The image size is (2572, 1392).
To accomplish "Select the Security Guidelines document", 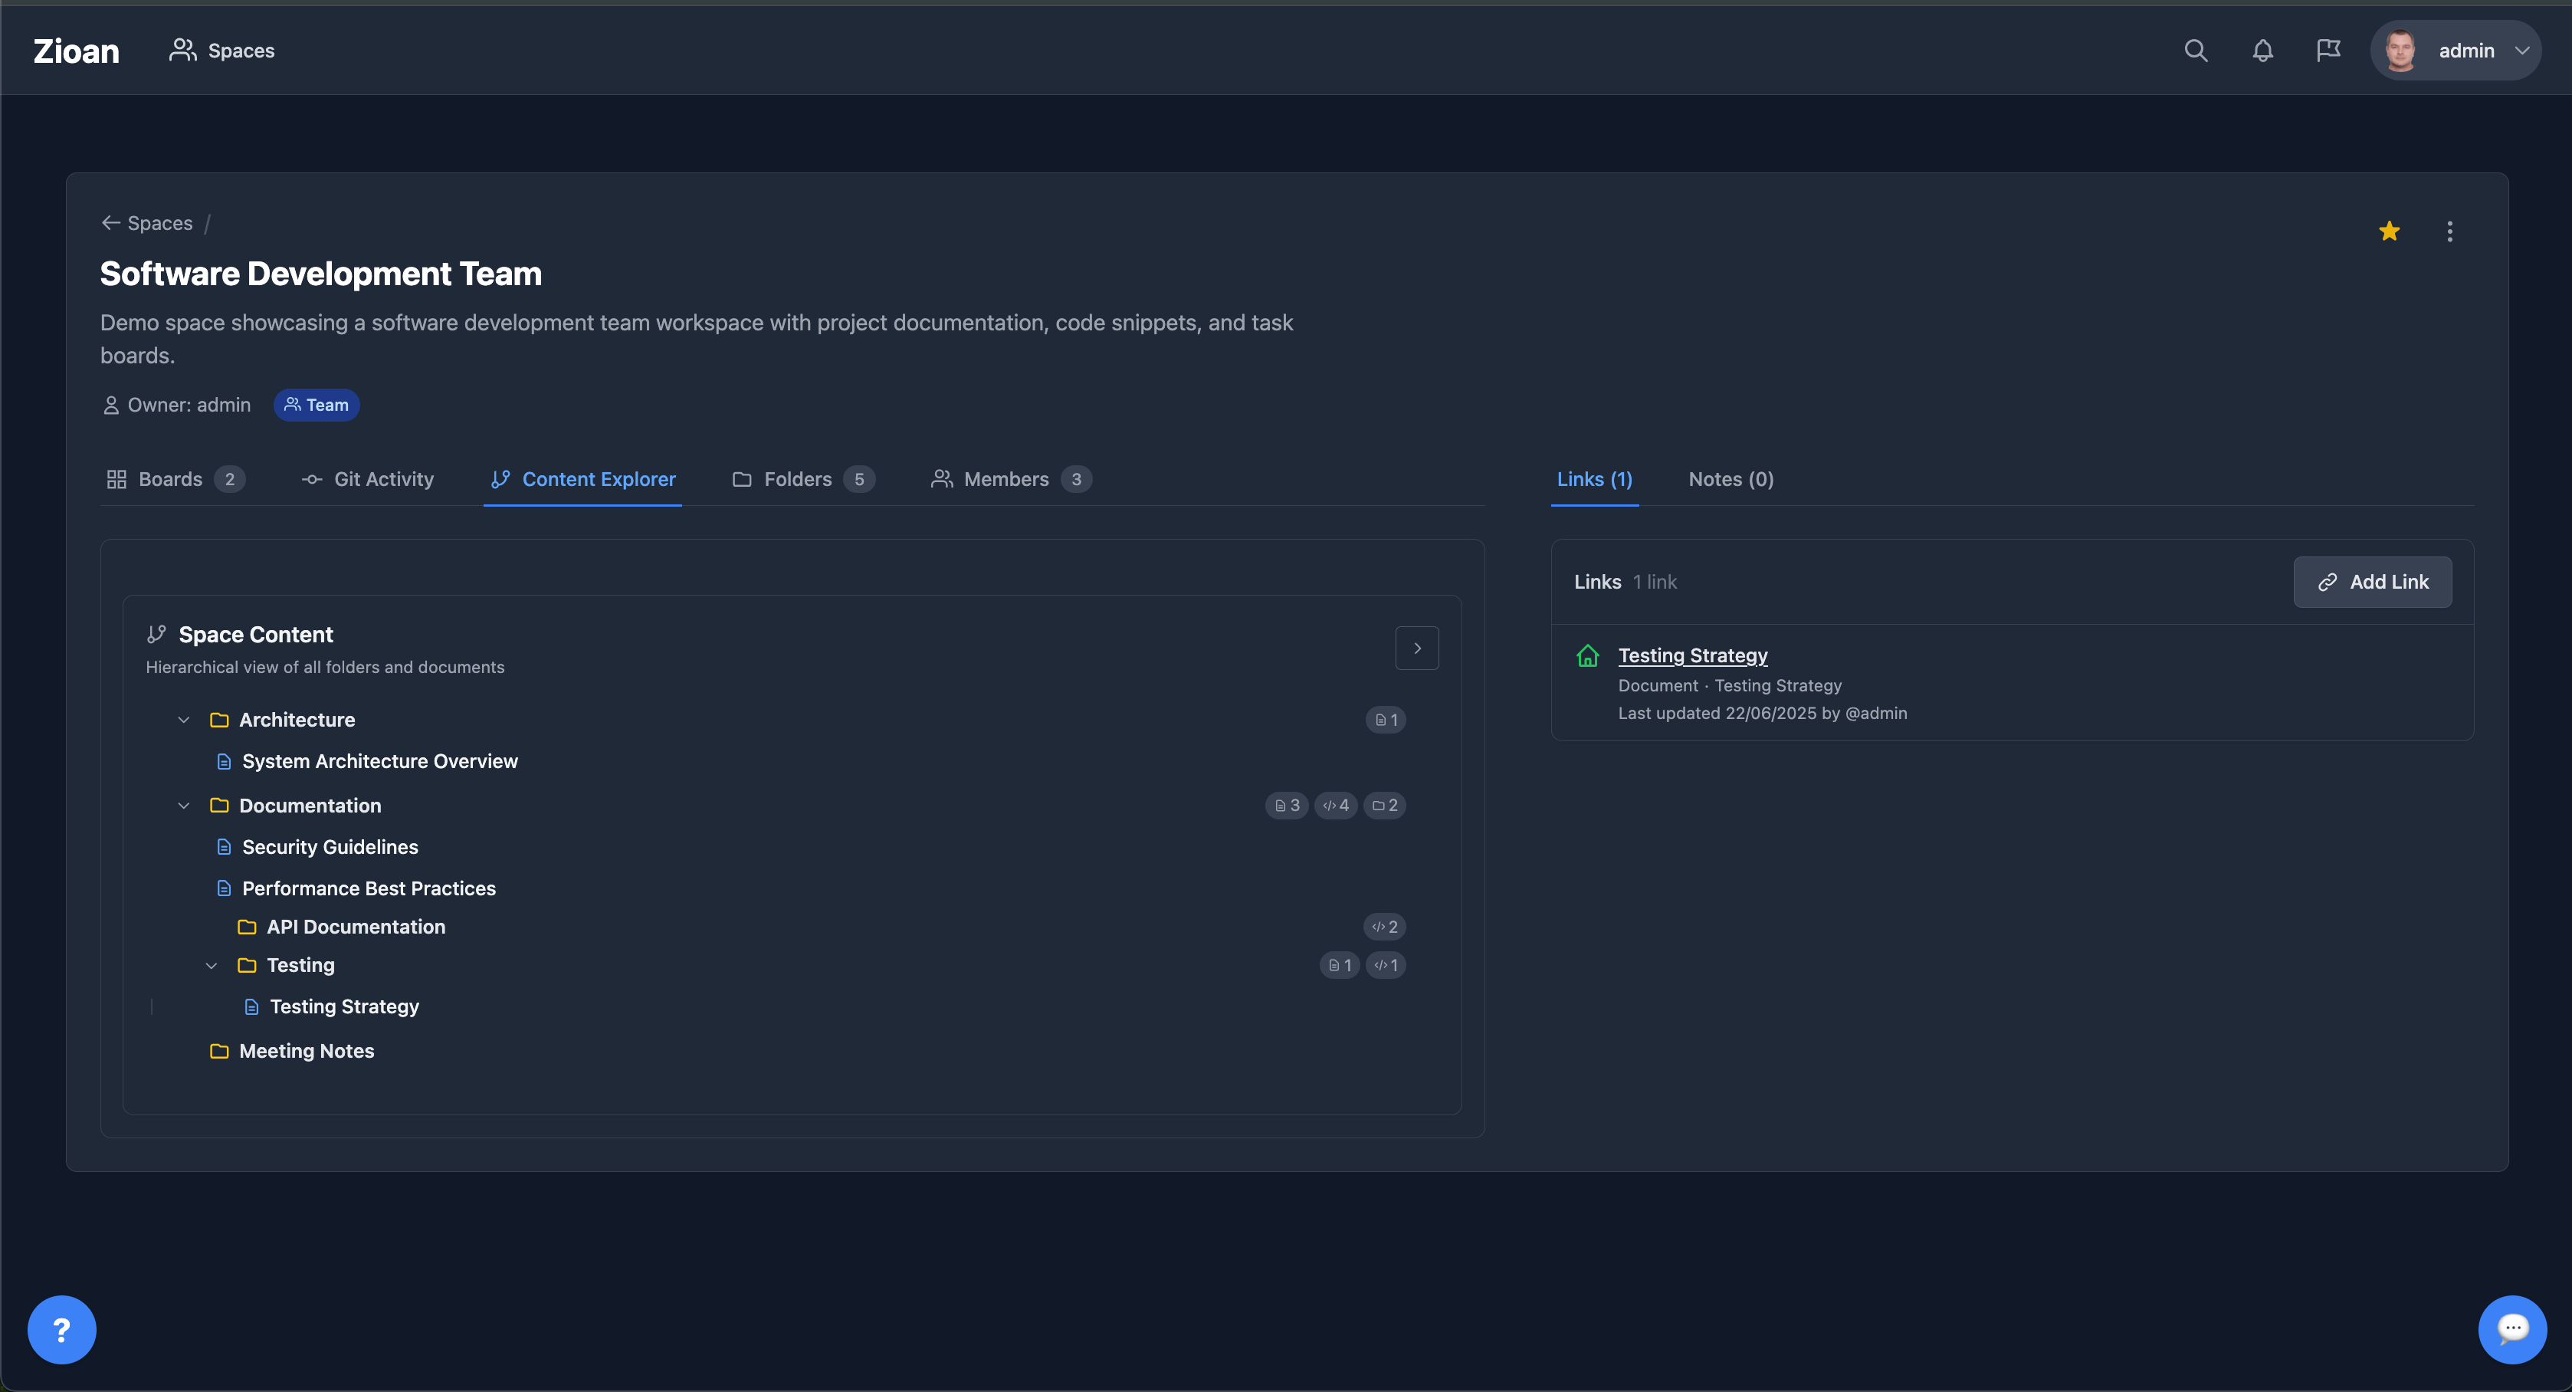I will (330, 847).
